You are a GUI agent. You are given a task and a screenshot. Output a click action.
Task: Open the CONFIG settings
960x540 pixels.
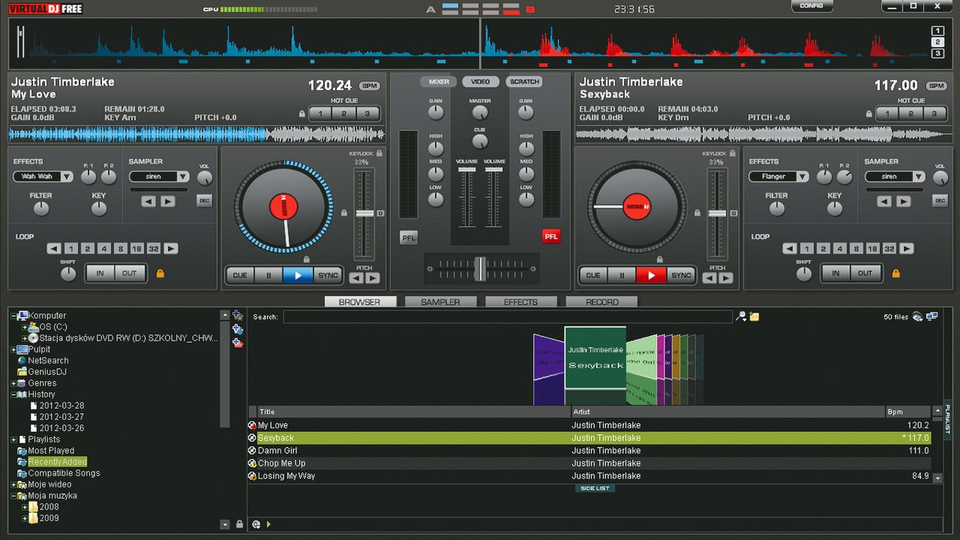click(x=811, y=6)
